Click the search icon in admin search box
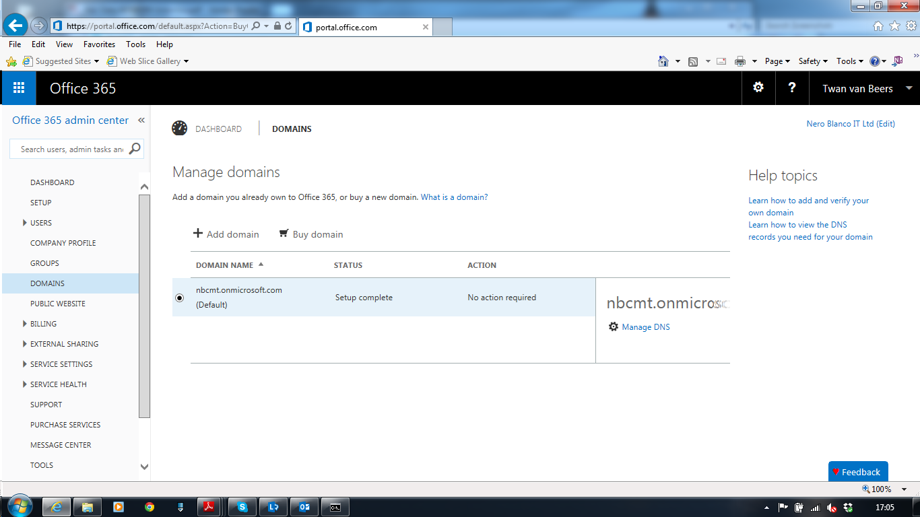Screen dimensions: 920x517 135,149
